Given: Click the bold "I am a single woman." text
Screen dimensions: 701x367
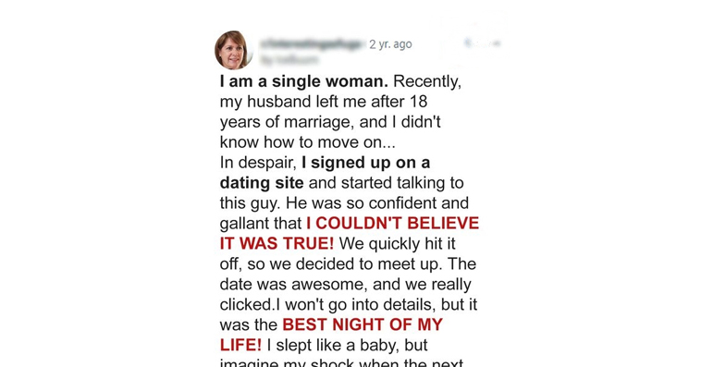Looking at the screenshot, I should pyautogui.click(x=304, y=81).
